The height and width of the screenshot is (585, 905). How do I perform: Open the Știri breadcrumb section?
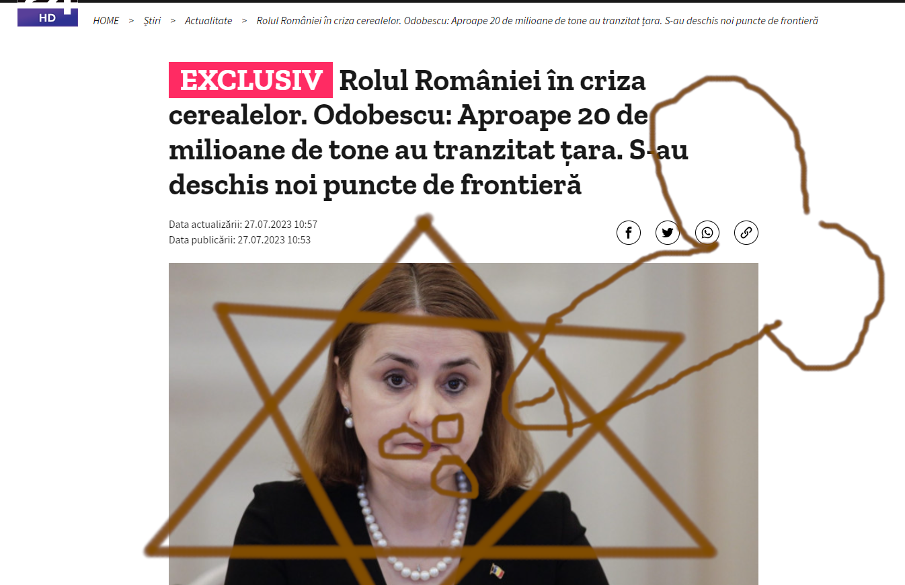[152, 21]
